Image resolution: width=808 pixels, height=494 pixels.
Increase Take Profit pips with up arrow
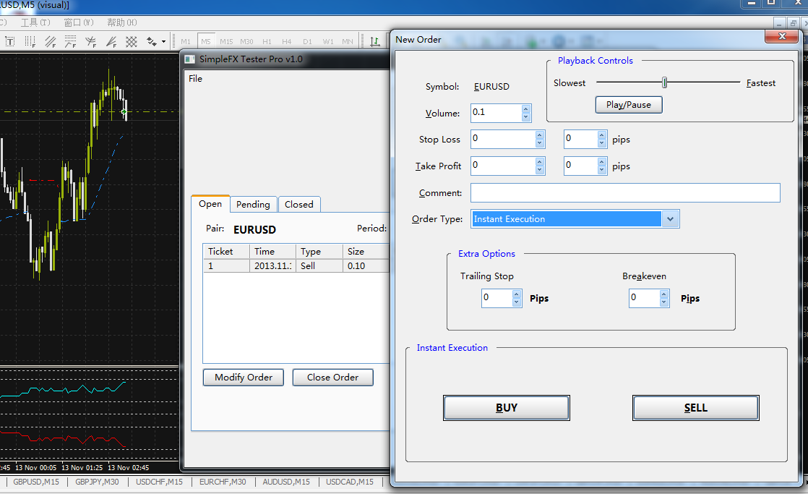point(602,162)
